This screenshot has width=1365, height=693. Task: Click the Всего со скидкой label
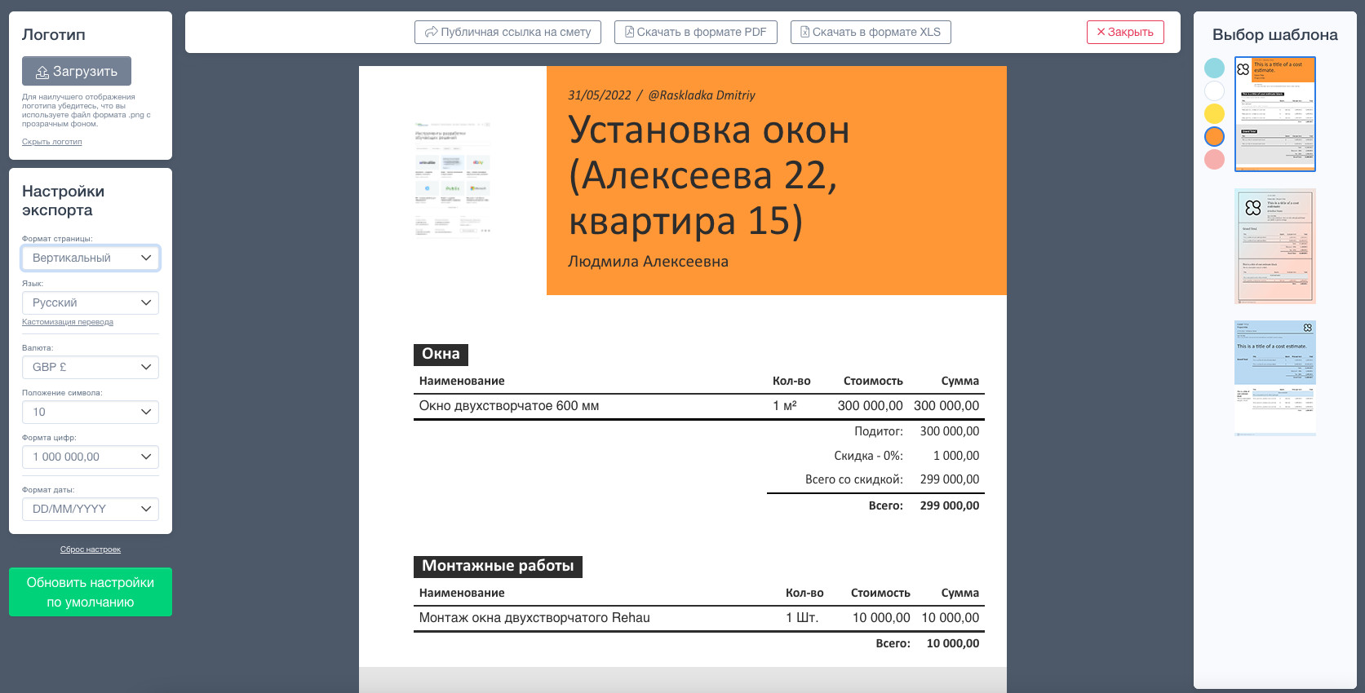click(854, 479)
